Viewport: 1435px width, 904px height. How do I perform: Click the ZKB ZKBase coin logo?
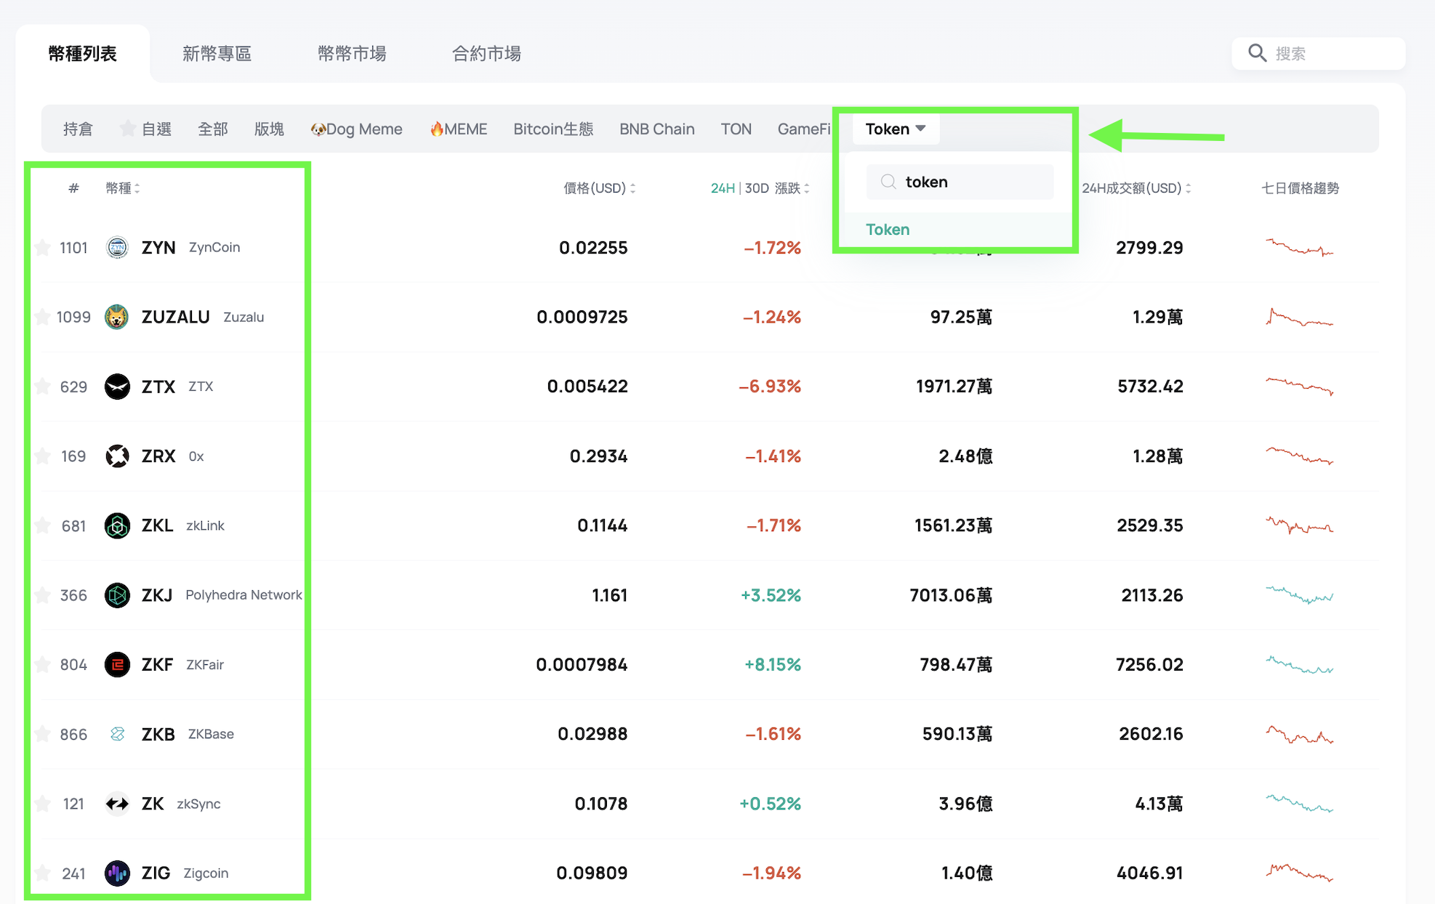pos(117,734)
